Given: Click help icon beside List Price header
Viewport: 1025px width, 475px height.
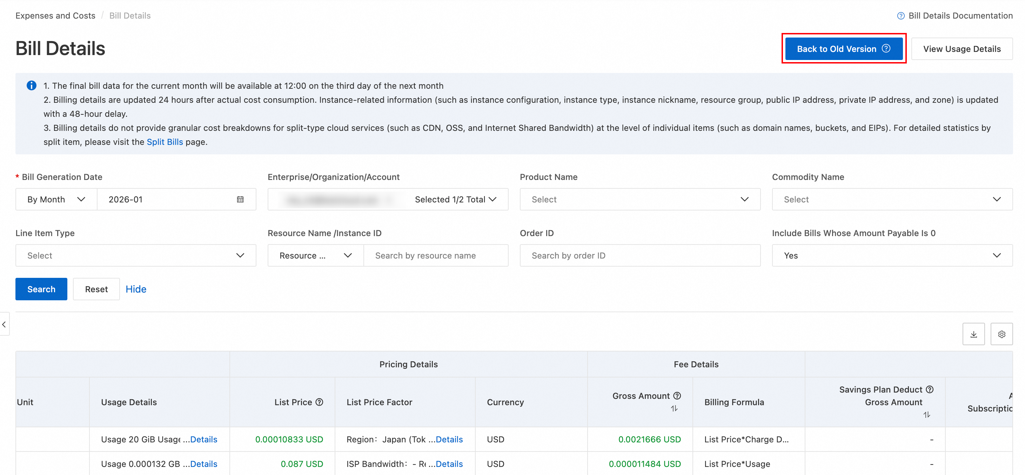Looking at the screenshot, I should pos(319,402).
